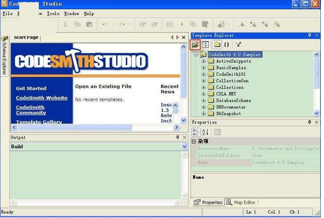
Task: Open the Window menu
Action: click(71, 14)
